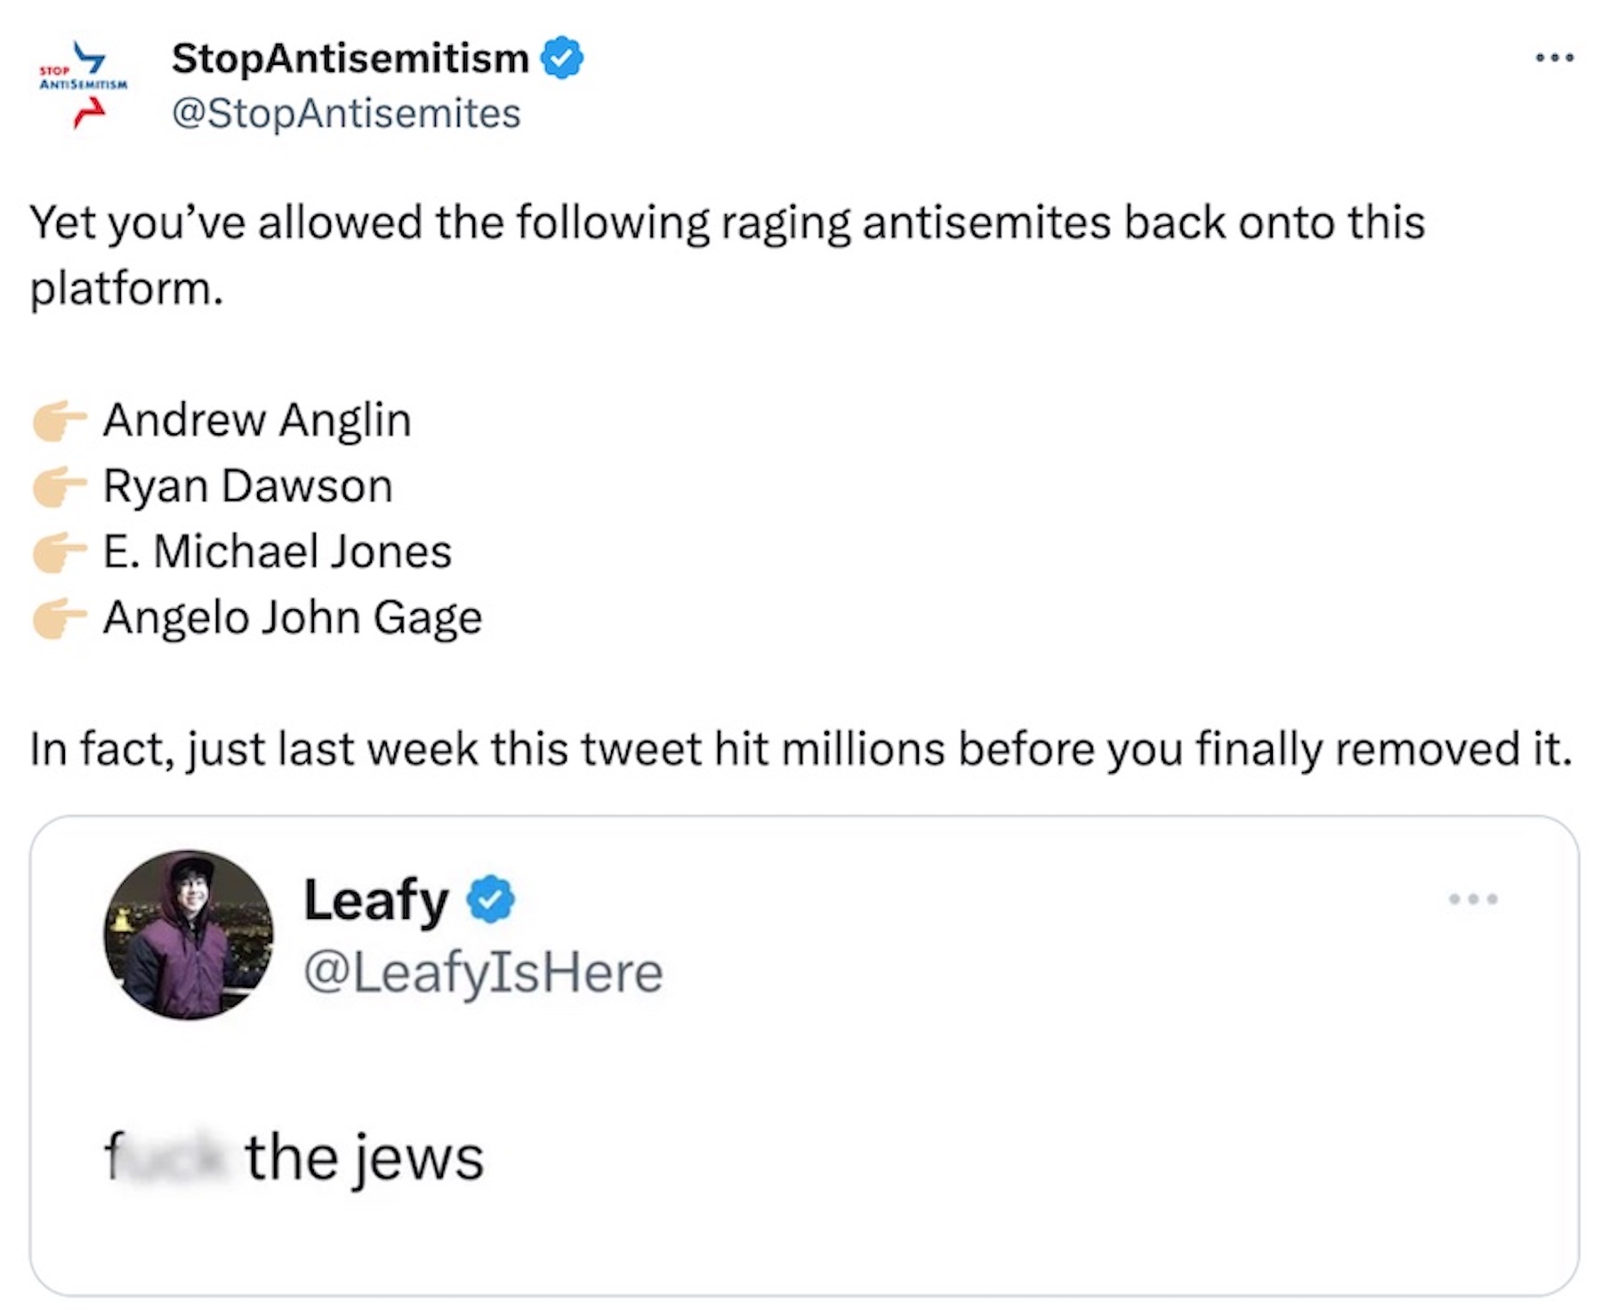
Task: Click the name Angelo John Gage
Action: point(293,617)
